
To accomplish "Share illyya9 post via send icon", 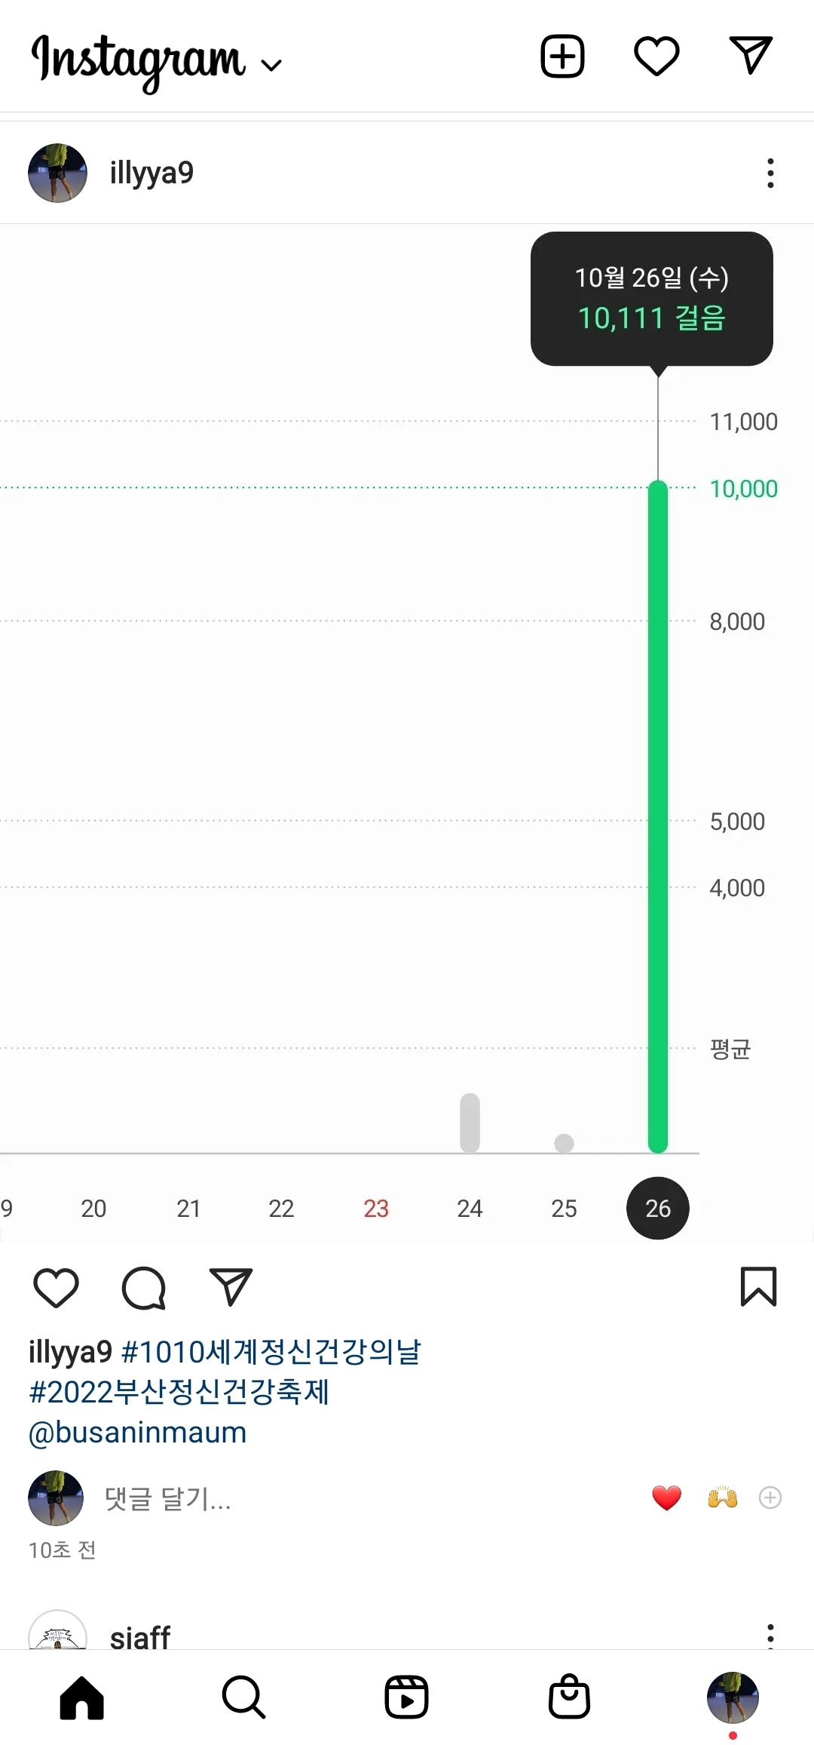I will (231, 1287).
